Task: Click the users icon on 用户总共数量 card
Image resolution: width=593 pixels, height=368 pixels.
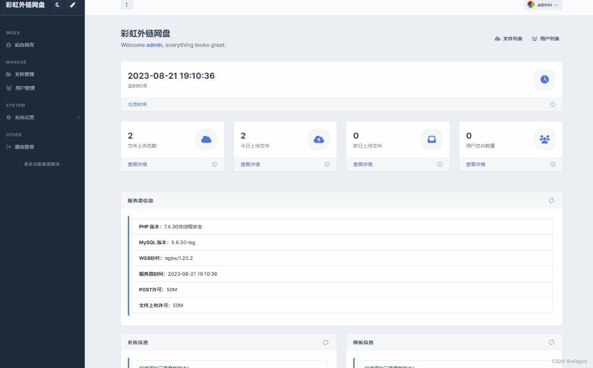Action: click(545, 139)
